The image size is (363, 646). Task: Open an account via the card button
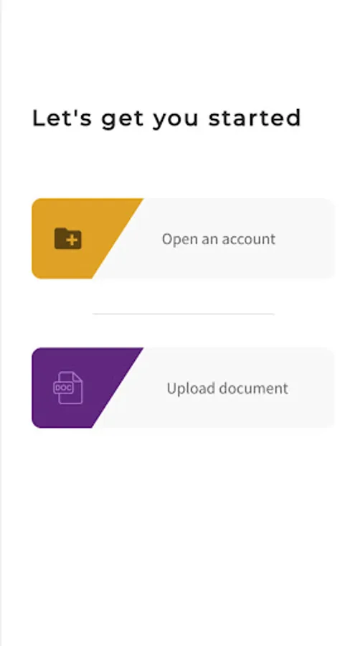point(183,238)
